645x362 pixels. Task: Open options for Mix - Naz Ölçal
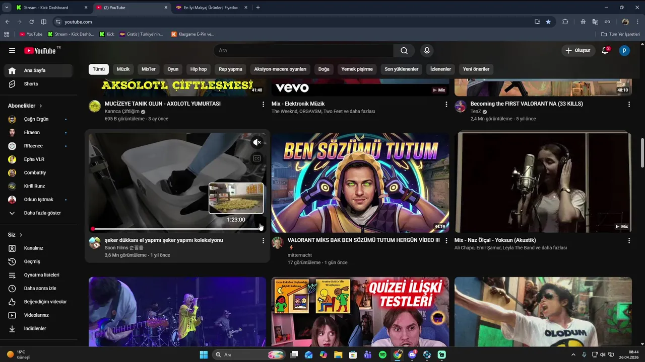point(629,241)
